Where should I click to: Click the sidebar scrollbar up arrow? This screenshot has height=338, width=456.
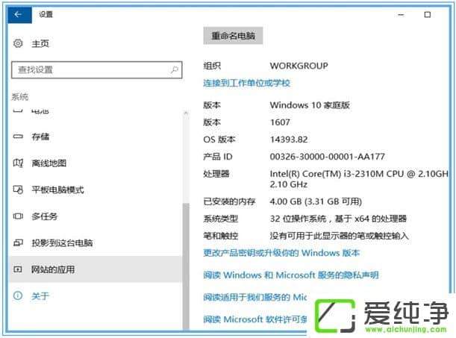186,113
